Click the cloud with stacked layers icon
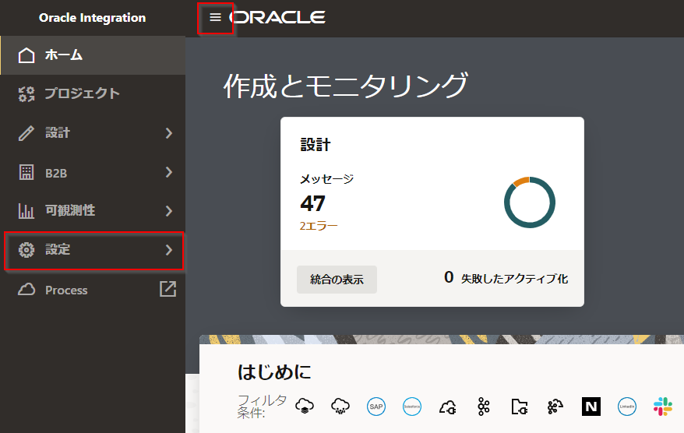684x433 pixels. (x=305, y=406)
